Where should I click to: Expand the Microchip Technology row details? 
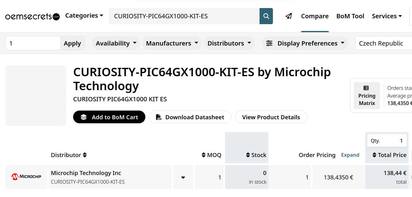click(x=183, y=177)
